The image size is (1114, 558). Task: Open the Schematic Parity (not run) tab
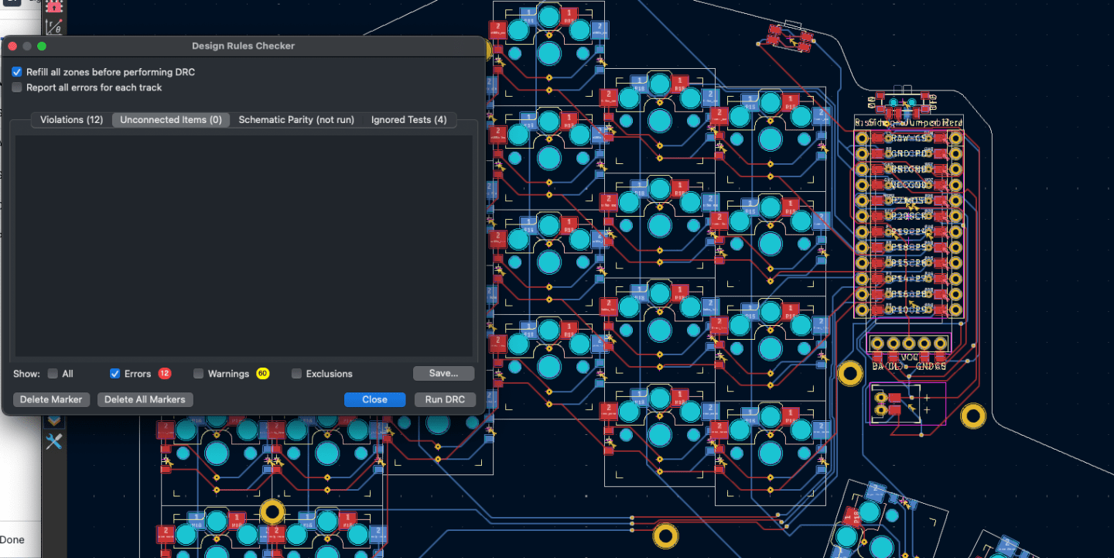[296, 120]
